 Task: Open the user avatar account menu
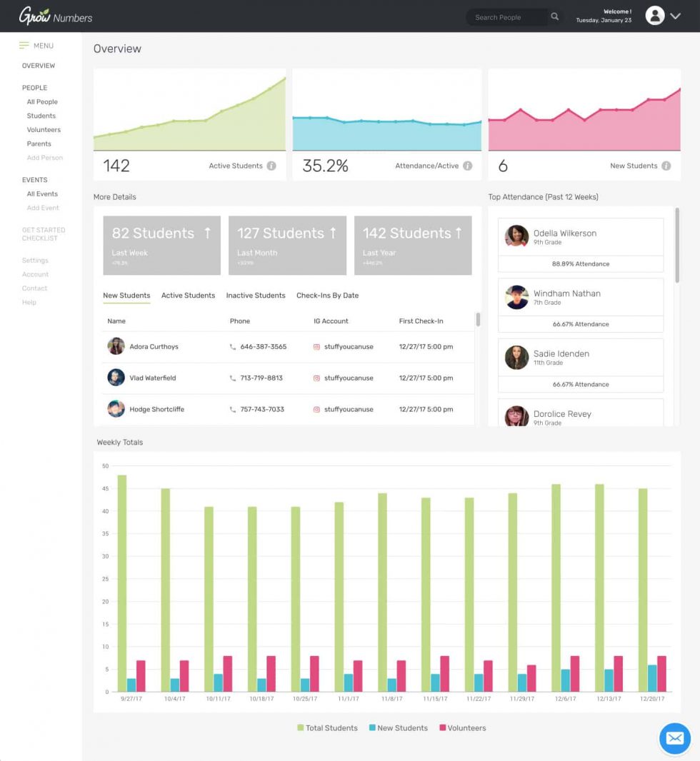pyautogui.click(x=655, y=16)
